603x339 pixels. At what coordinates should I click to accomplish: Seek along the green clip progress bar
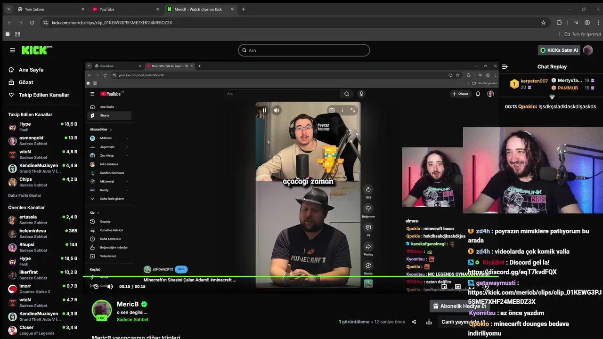[x=291, y=277]
